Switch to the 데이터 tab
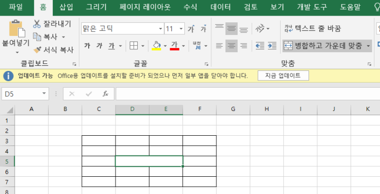This screenshot has height=194, width=380. [x=220, y=7]
